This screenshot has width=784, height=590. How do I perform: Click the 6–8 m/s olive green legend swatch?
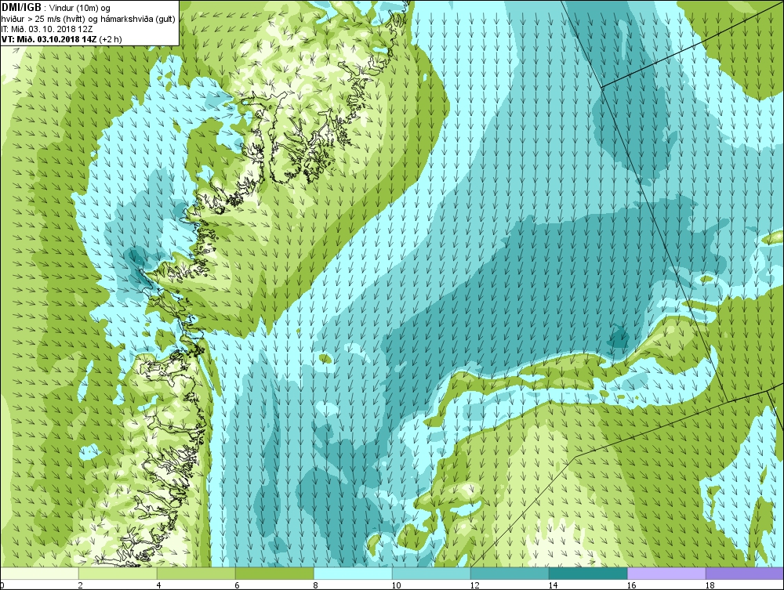(274, 573)
